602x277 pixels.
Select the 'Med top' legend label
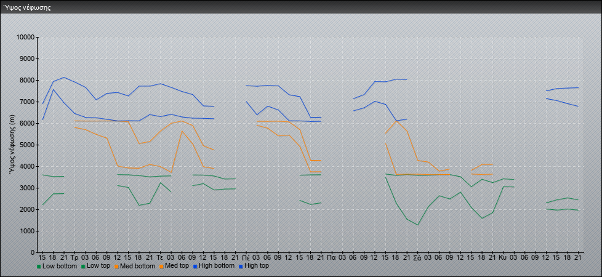(x=177, y=266)
